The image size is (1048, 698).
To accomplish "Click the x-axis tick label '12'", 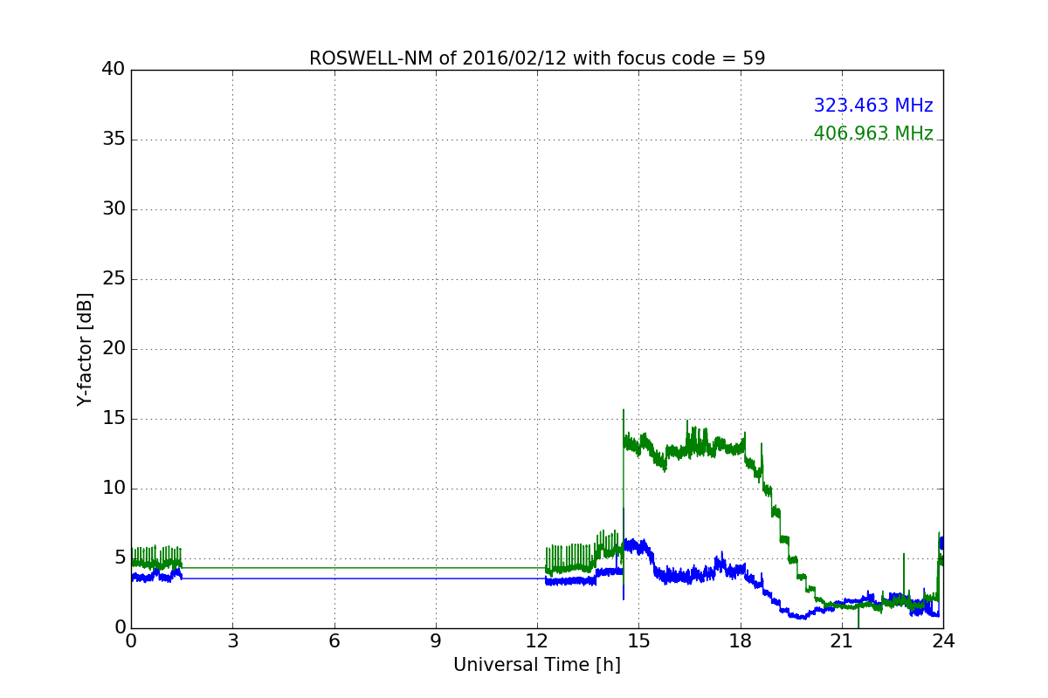I will click(x=537, y=640).
